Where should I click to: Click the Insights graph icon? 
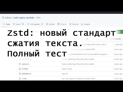point(82,24)
